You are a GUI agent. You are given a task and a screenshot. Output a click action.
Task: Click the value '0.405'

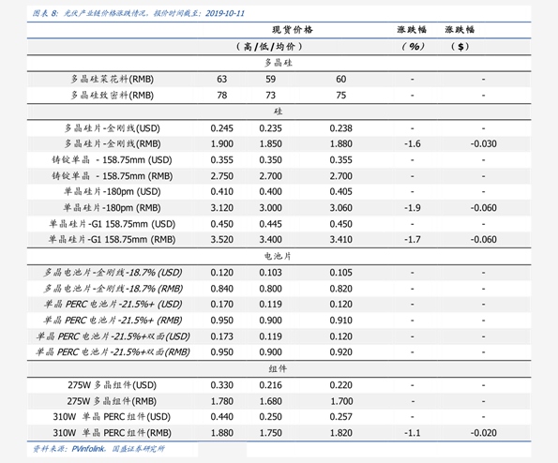(341, 192)
